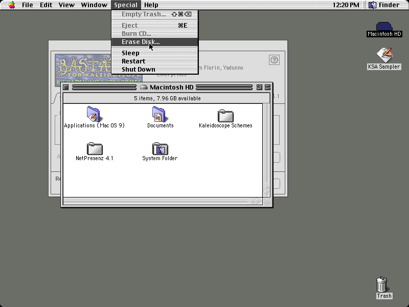409x307 pixels.
Task: Select Shut Down in the Special menu
Action: pyautogui.click(x=155, y=70)
